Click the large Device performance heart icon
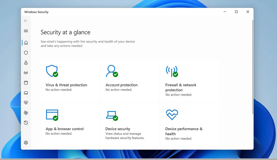The image size is (277, 160). tap(172, 115)
